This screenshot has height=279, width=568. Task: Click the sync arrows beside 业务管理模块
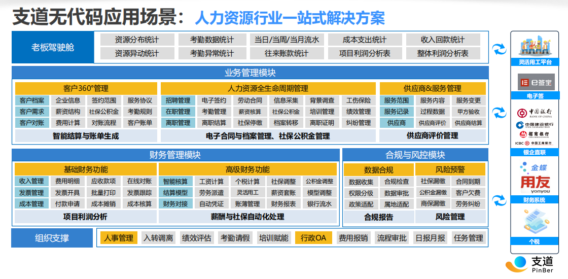pos(500,112)
